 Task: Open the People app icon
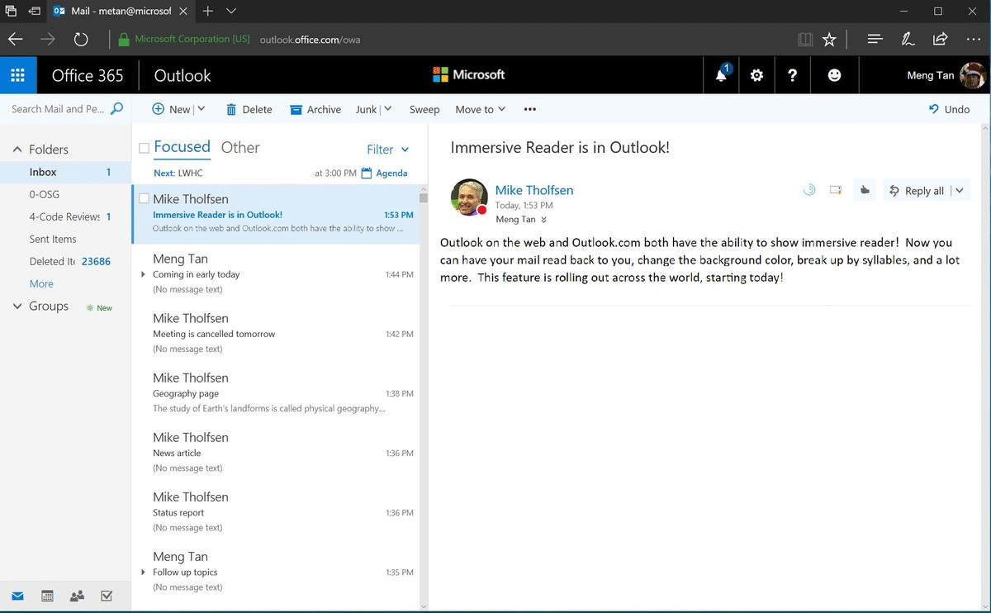point(77,596)
